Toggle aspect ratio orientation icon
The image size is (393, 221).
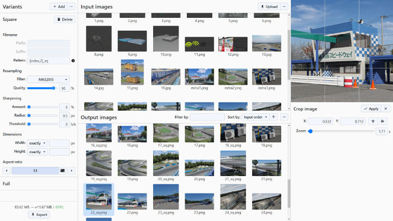click(x=62, y=170)
